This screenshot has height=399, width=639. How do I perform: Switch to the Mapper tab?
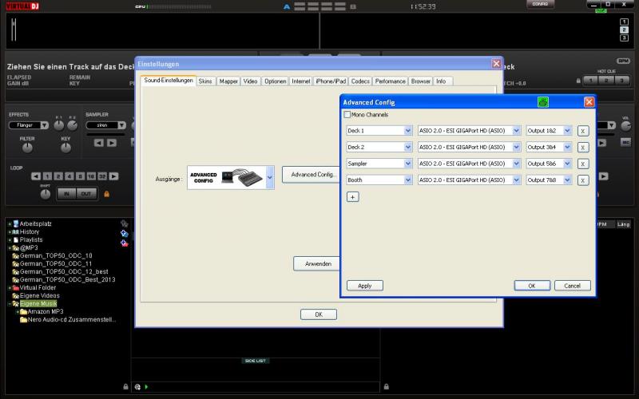click(x=228, y=81)
